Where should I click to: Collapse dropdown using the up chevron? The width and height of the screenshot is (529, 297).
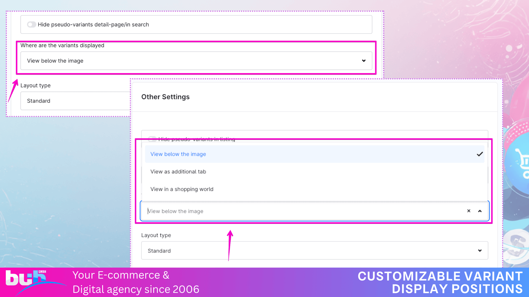[x=480, y=211]
